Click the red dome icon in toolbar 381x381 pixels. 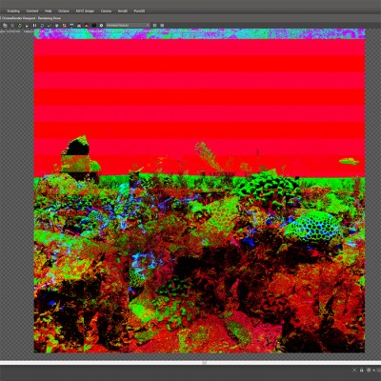86,26
